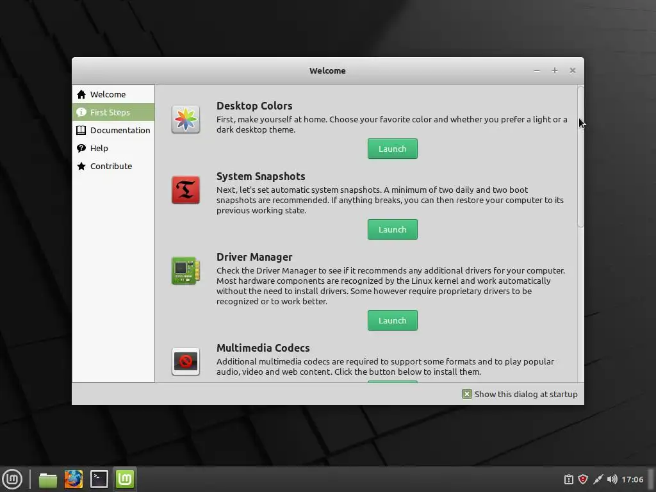
Task: Open the network connection tray icon
Action: click(598, 479)
